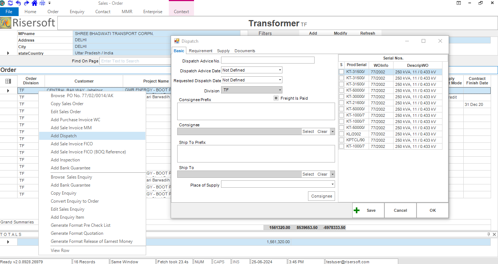Click the Filters Modify button
Screen dimensions: 498x264
(x=341, y=33)
